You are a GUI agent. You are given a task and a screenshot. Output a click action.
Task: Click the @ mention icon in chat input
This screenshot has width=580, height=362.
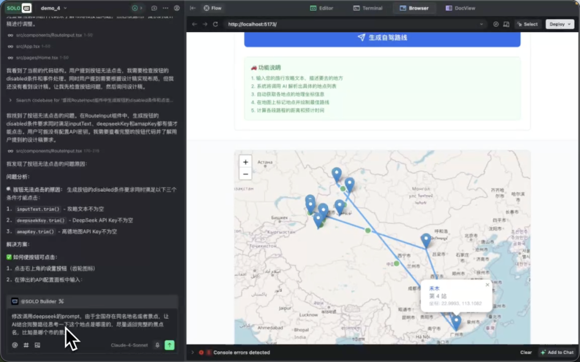pyautogui.click(x=15, y=345)
